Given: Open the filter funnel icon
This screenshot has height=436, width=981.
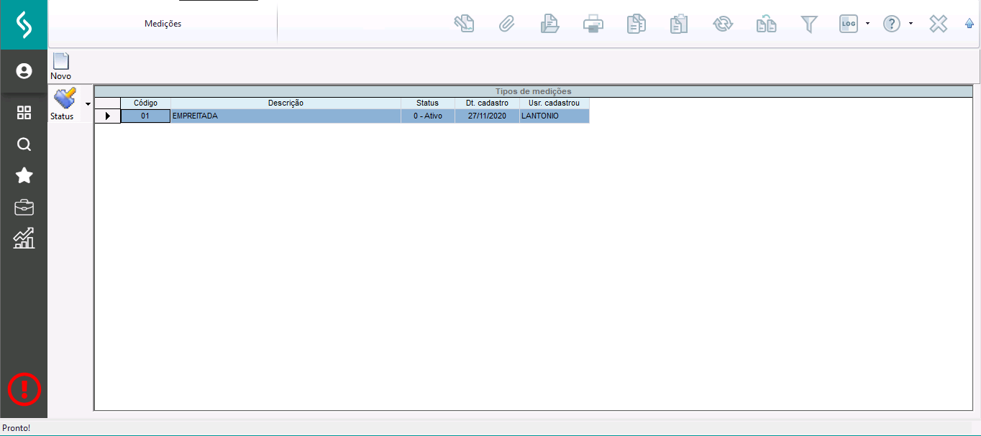Looking at the screenshot, I should point(810,24).
